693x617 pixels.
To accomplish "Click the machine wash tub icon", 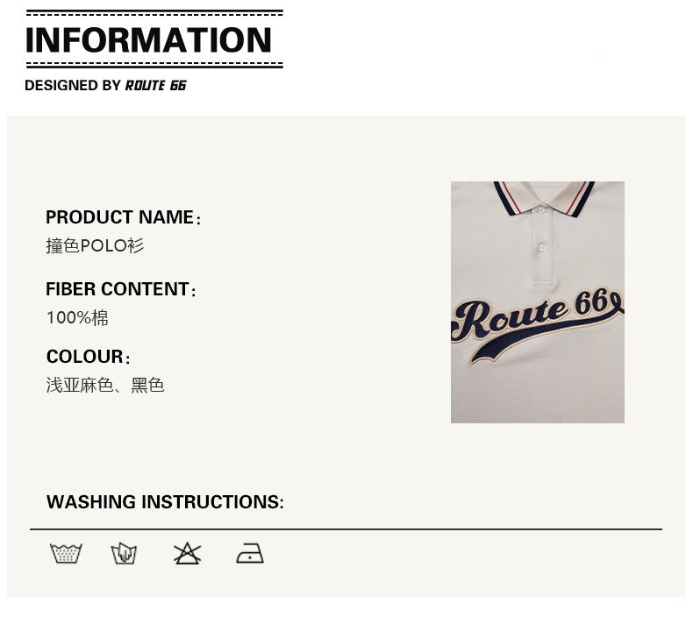I will (x=66, y=554).
